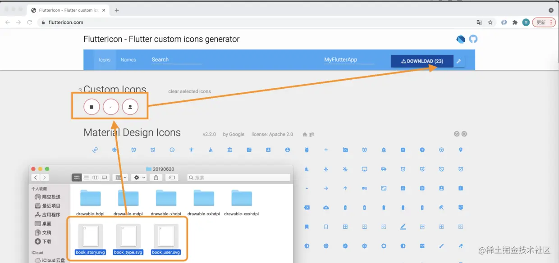The image size is (559, 263).
Task: Pick the brush icon in bottom row
Action: (x=441, y=246)
